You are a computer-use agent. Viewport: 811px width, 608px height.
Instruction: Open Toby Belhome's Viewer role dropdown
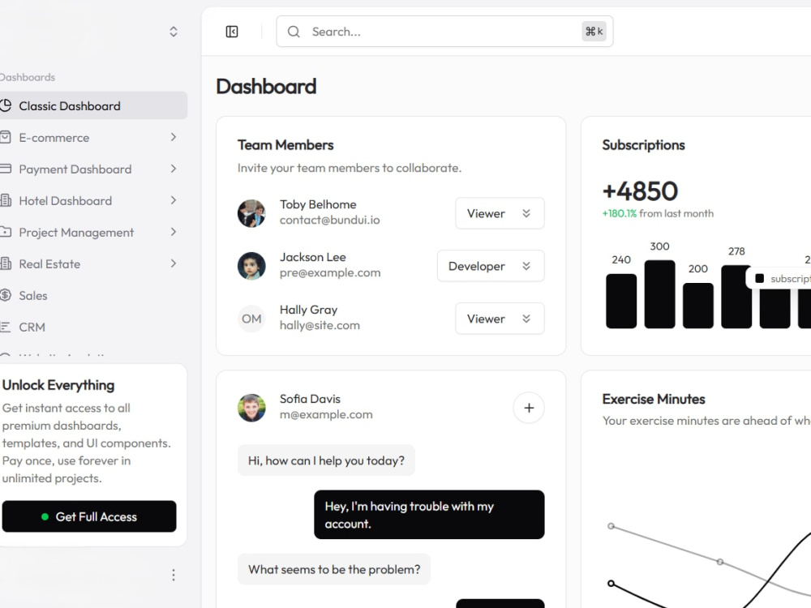[500, 213]
